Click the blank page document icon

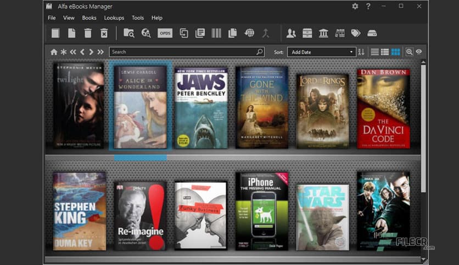[72, 33]
